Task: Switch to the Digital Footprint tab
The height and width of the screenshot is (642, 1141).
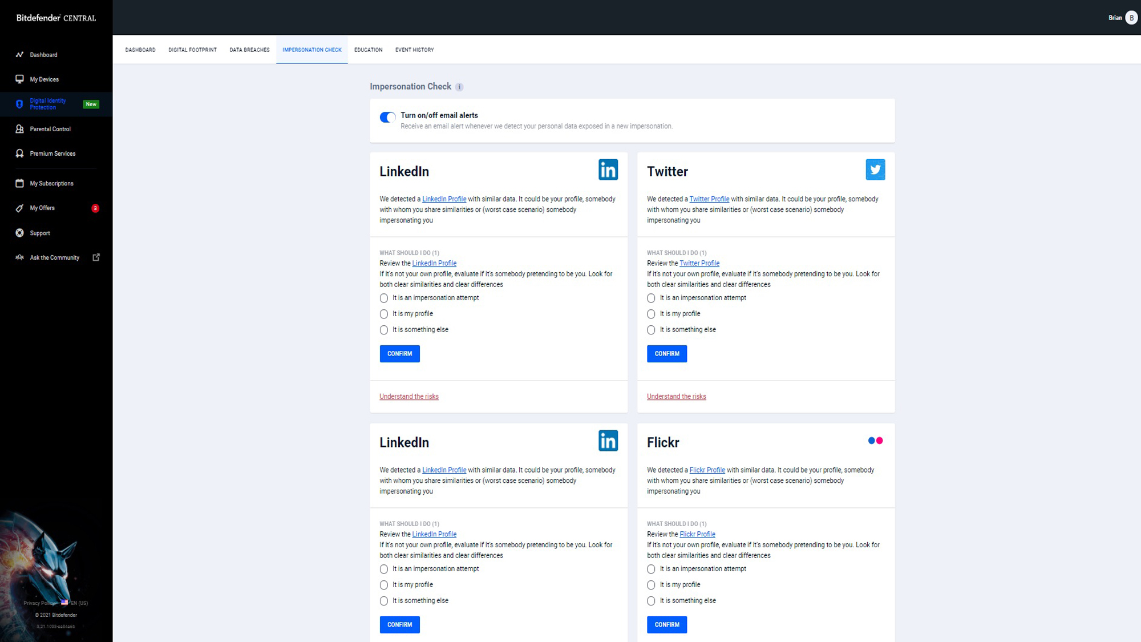Action: tap(192, 50)
